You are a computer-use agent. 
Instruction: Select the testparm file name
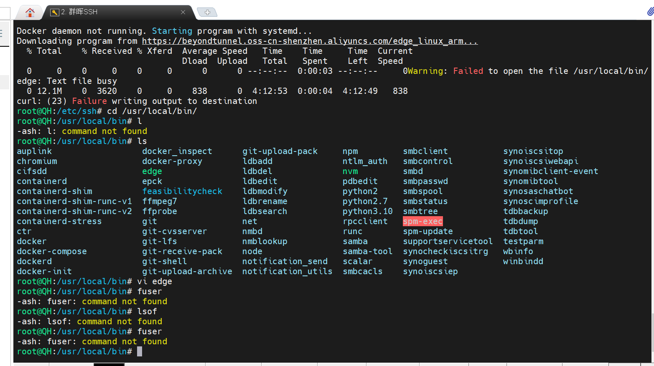click(x=523, y=241)
